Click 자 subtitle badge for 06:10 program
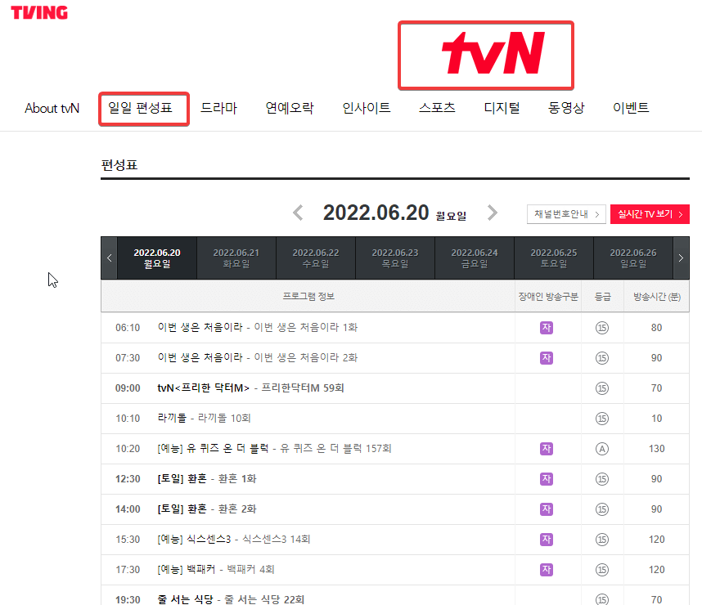702x605 pixels. coord(547,328)
